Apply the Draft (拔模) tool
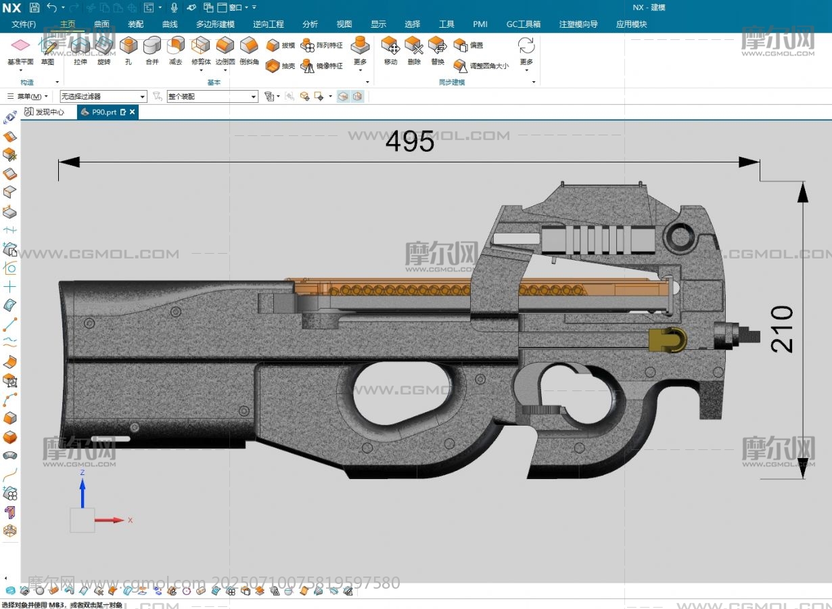The image size is (832, 609). [x=280, y=45]
